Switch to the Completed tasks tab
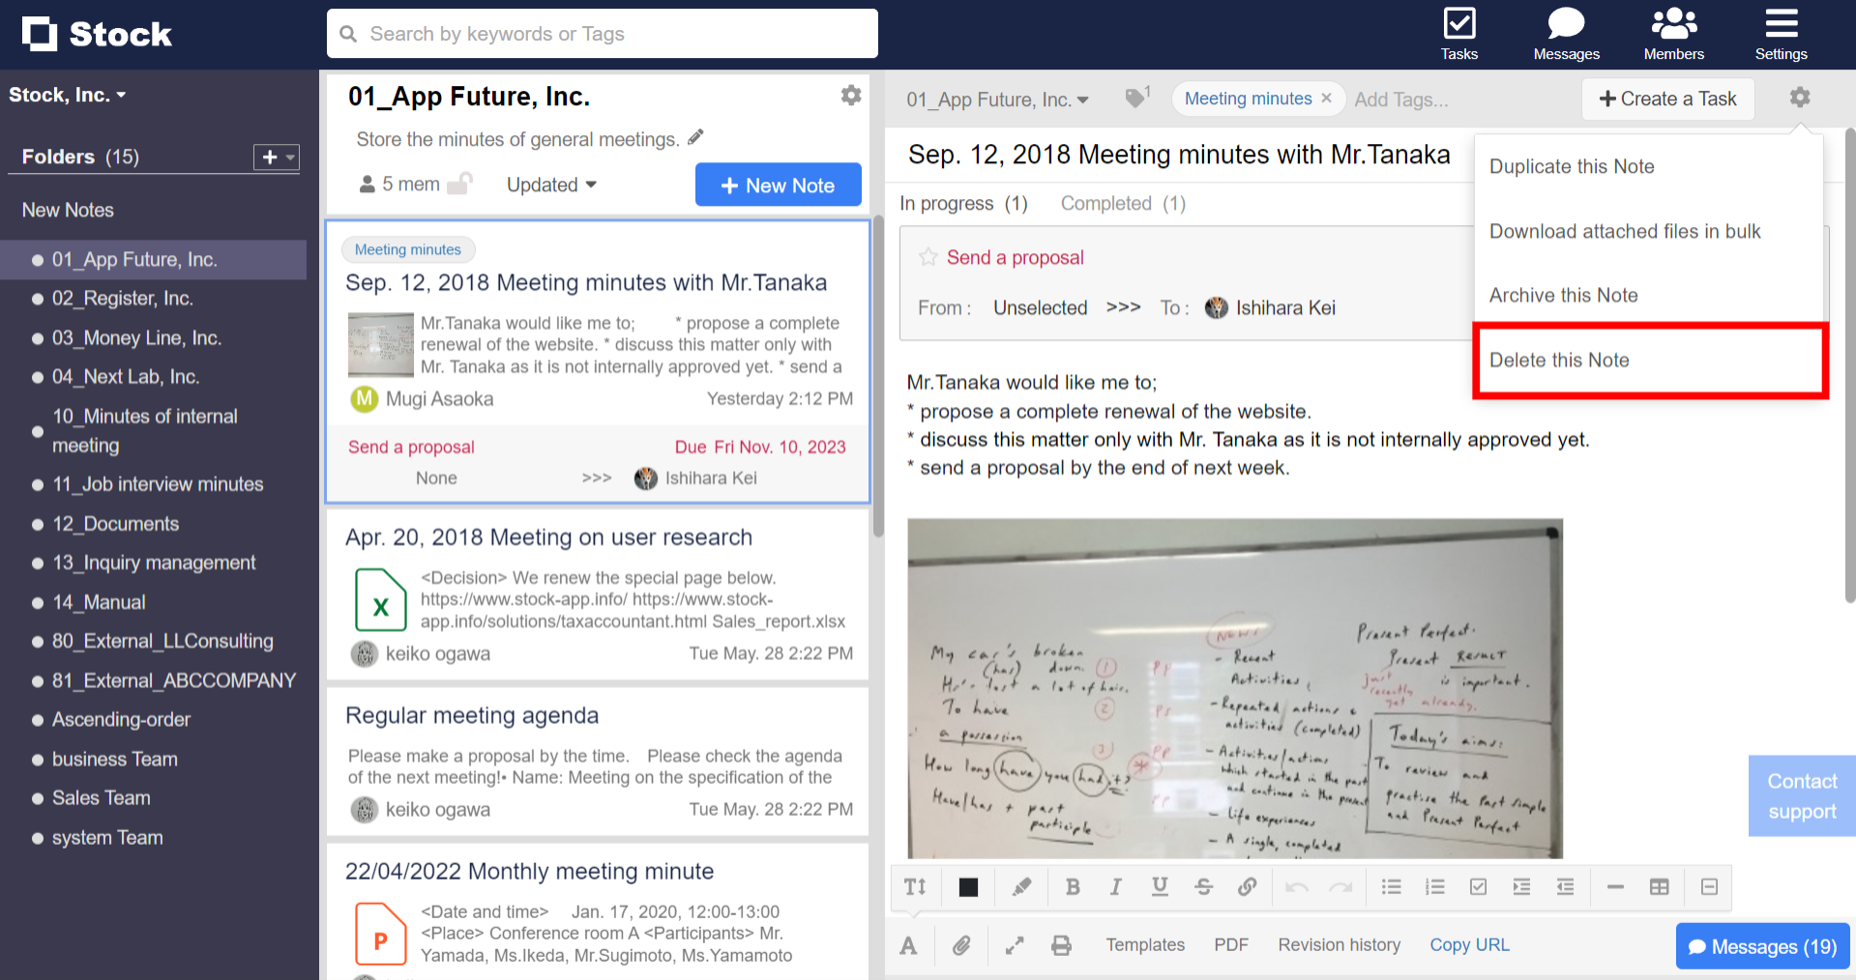Screen dimensions: 1856x980 click(1122, 204)
